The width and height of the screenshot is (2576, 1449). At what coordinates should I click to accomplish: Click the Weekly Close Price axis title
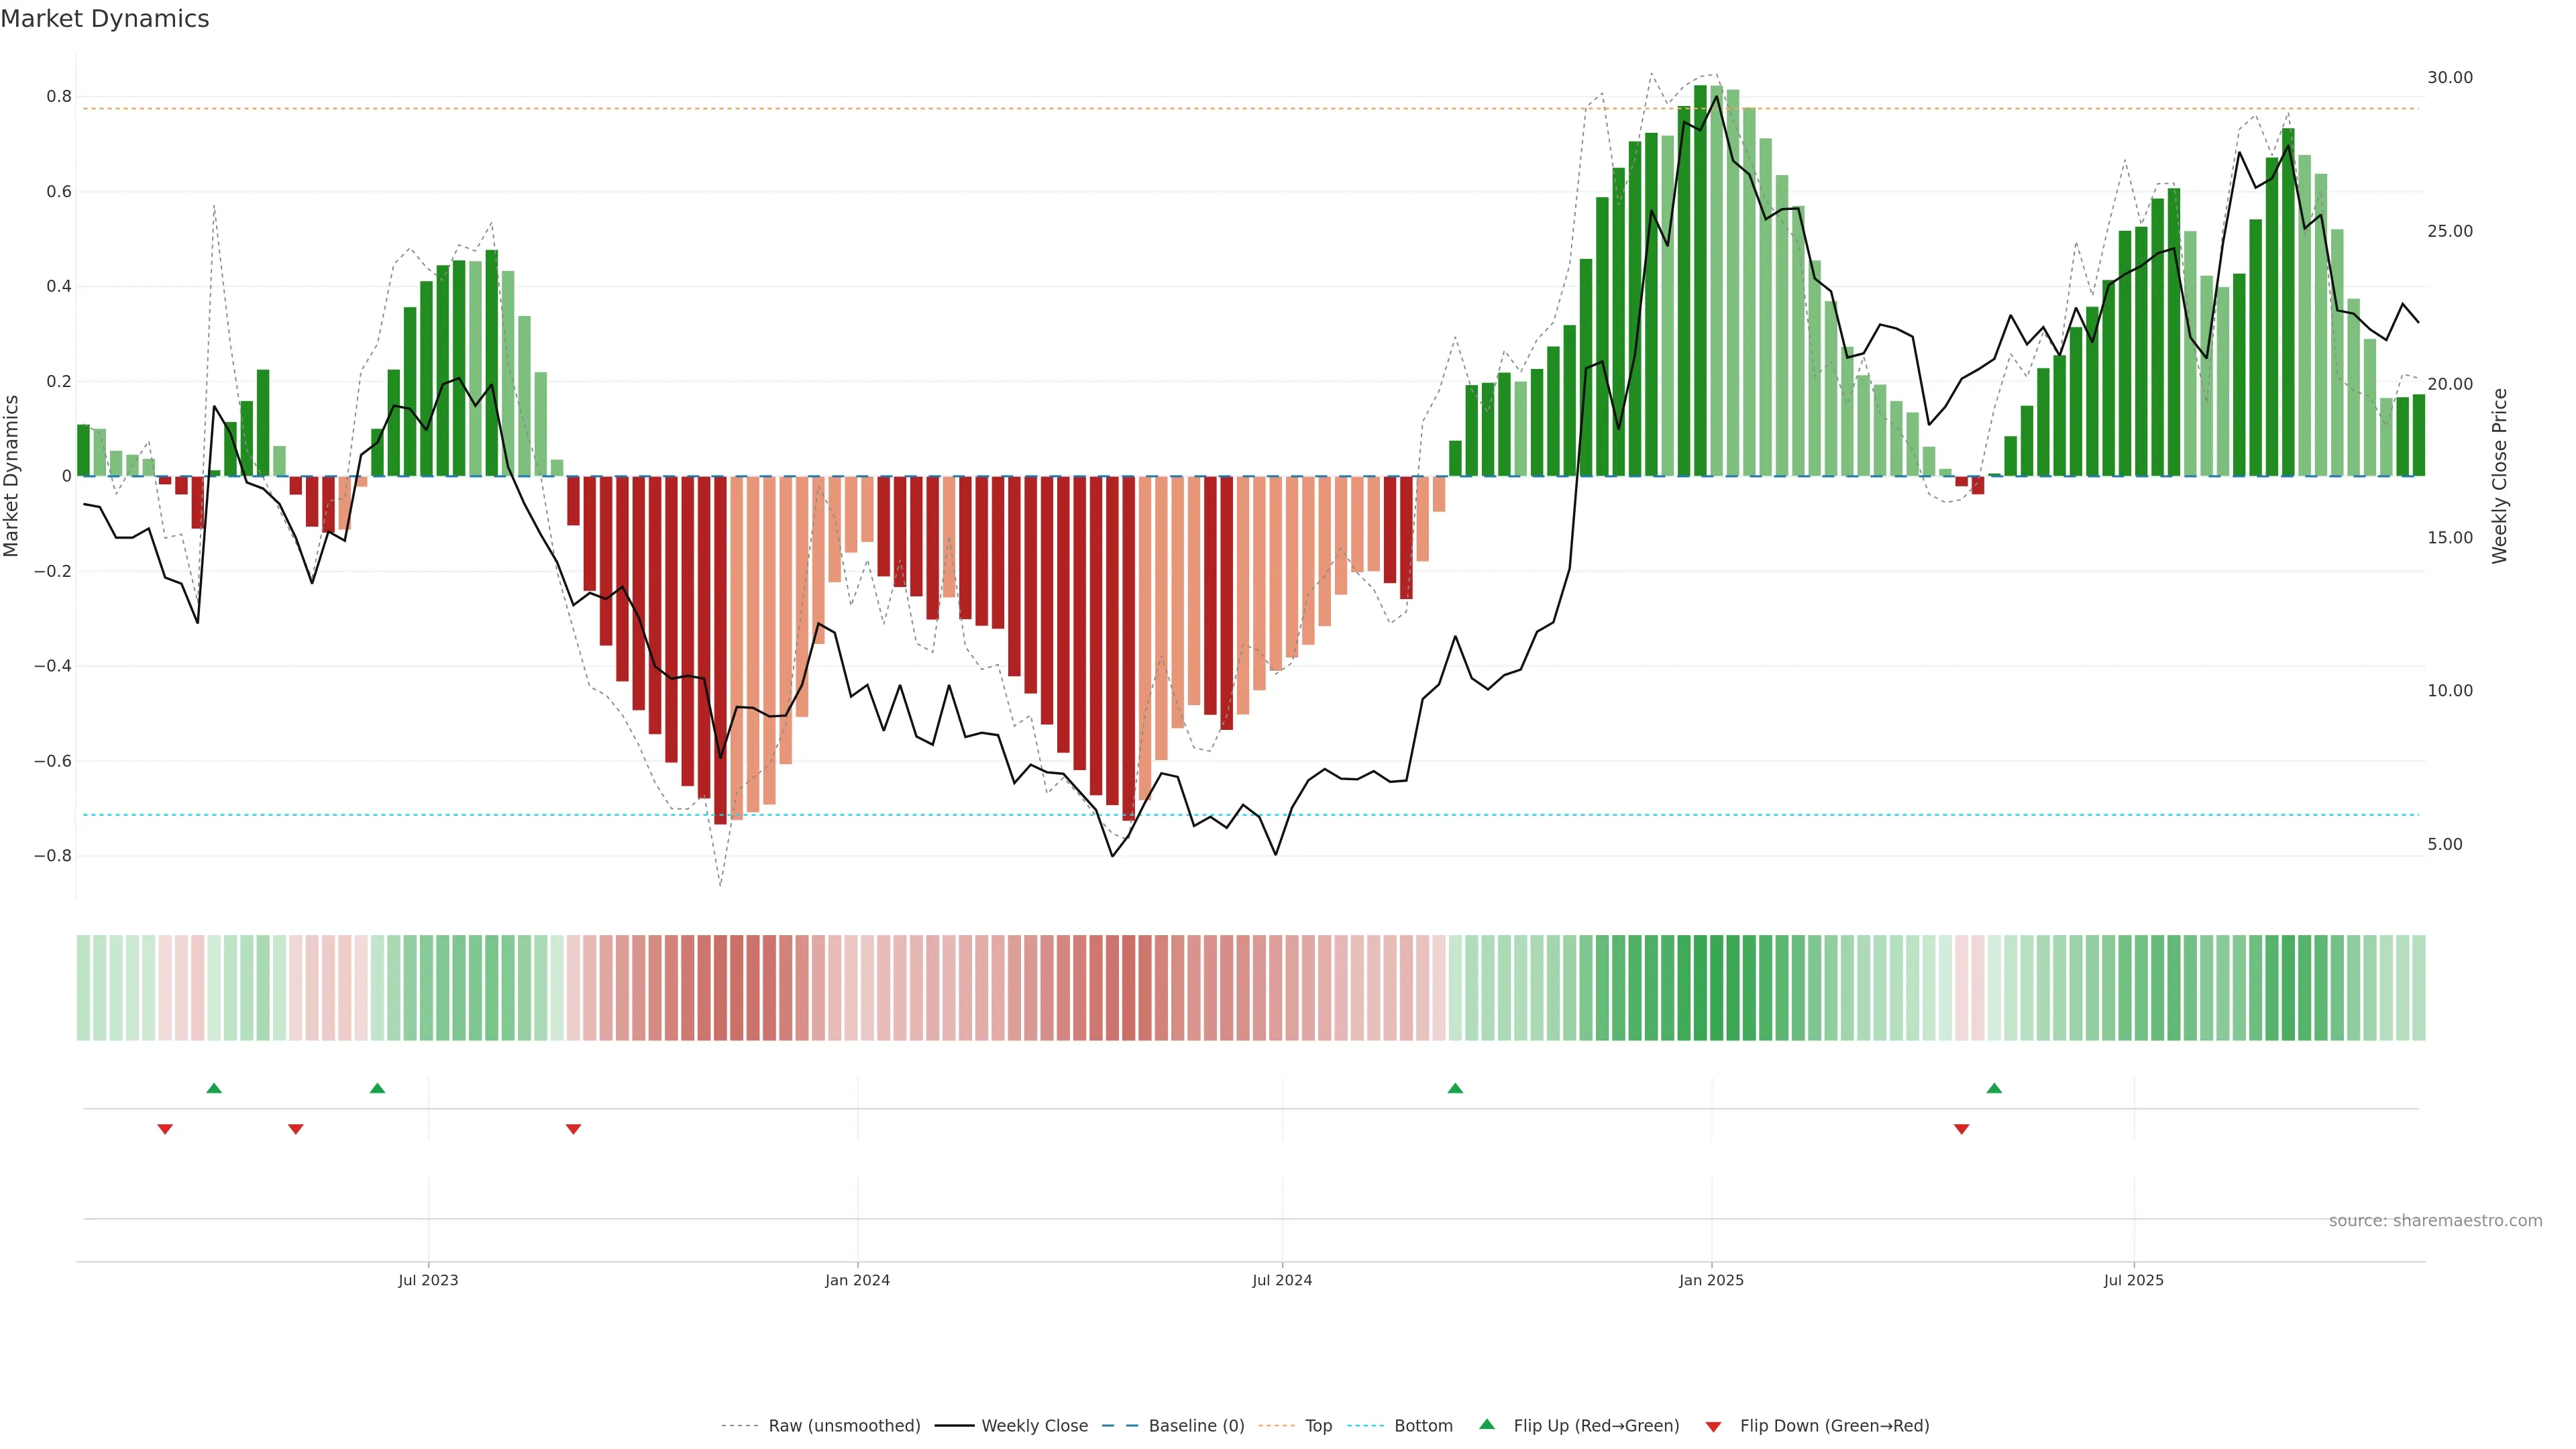point(2499,476)
